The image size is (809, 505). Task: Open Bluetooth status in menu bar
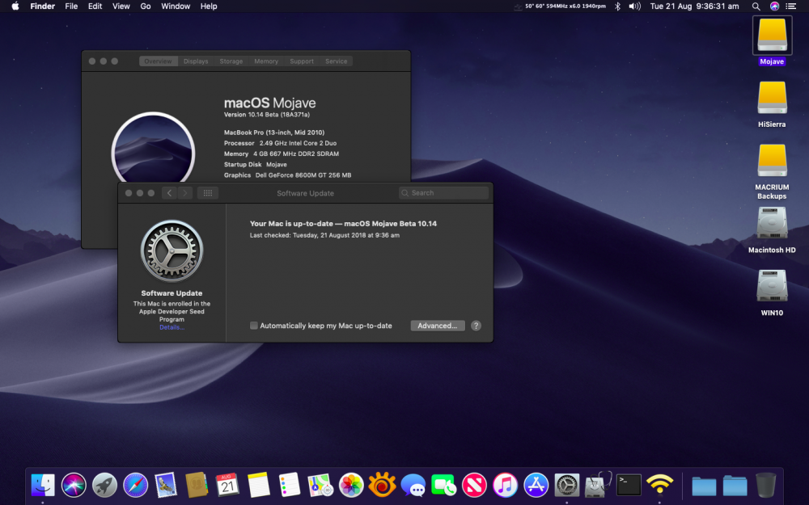[617, 6]
